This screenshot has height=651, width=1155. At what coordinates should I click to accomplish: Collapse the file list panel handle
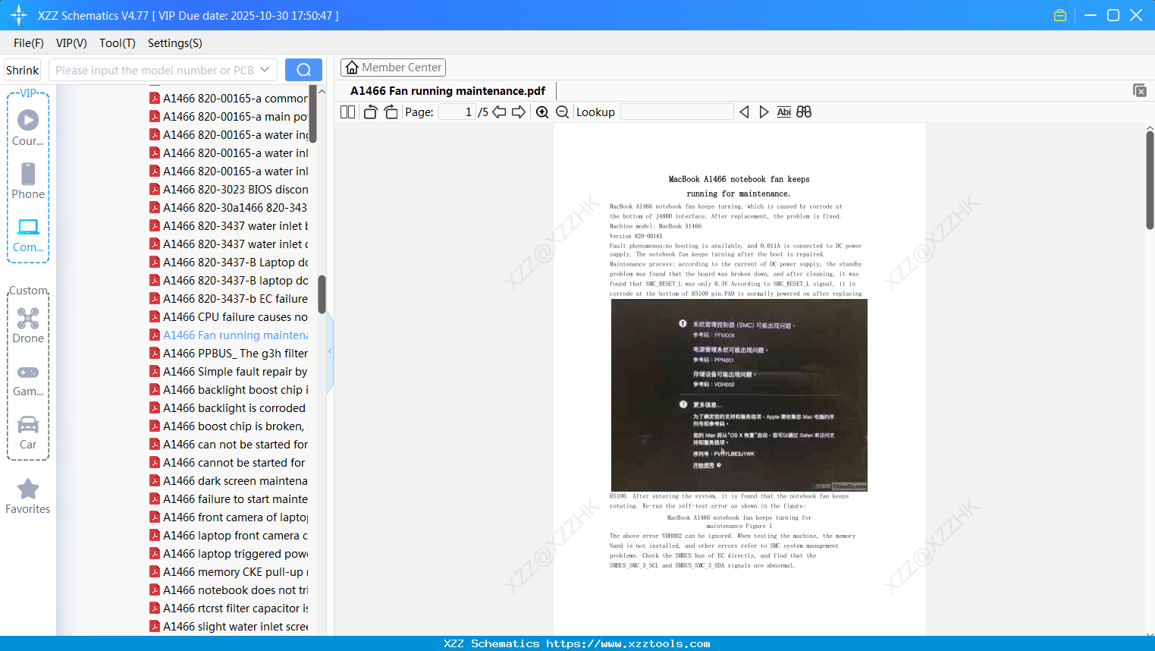point(330,351)
